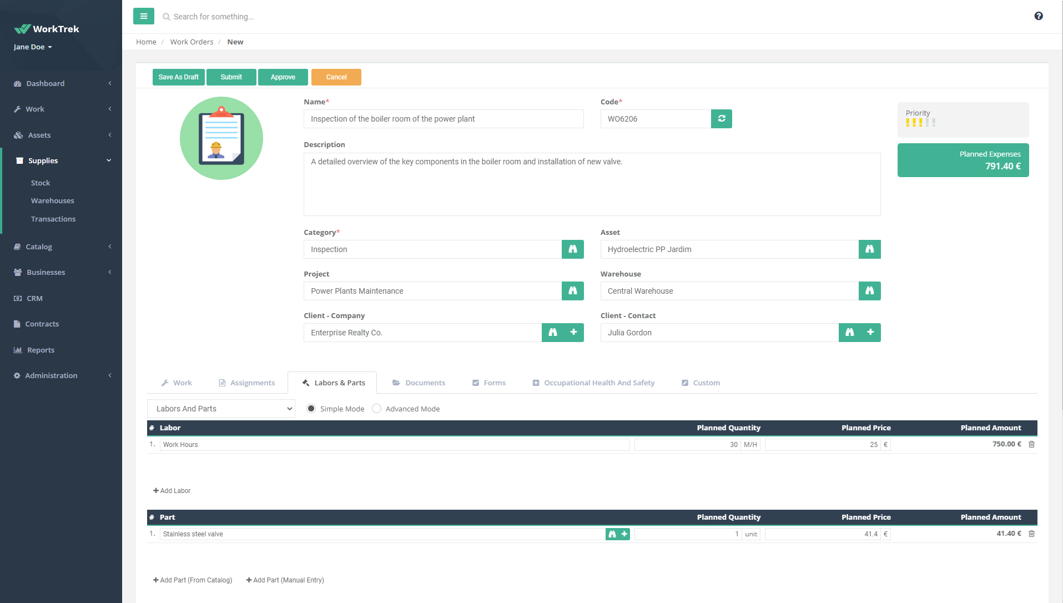Add a new labor line

pyautogui.click(x=172, y=490)
